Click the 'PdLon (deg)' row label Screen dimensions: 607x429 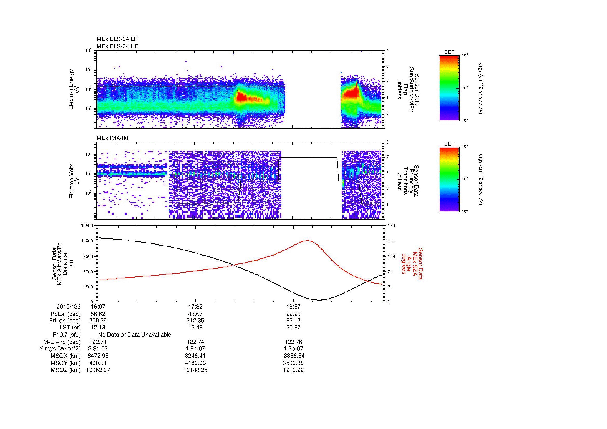[x=65, y=321]
